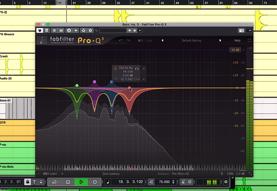The height and width of the screenshot is (191, 277).
Task: Toggle Pro-Q 3 full screen mode icon
Action: [x=249, y=40]
